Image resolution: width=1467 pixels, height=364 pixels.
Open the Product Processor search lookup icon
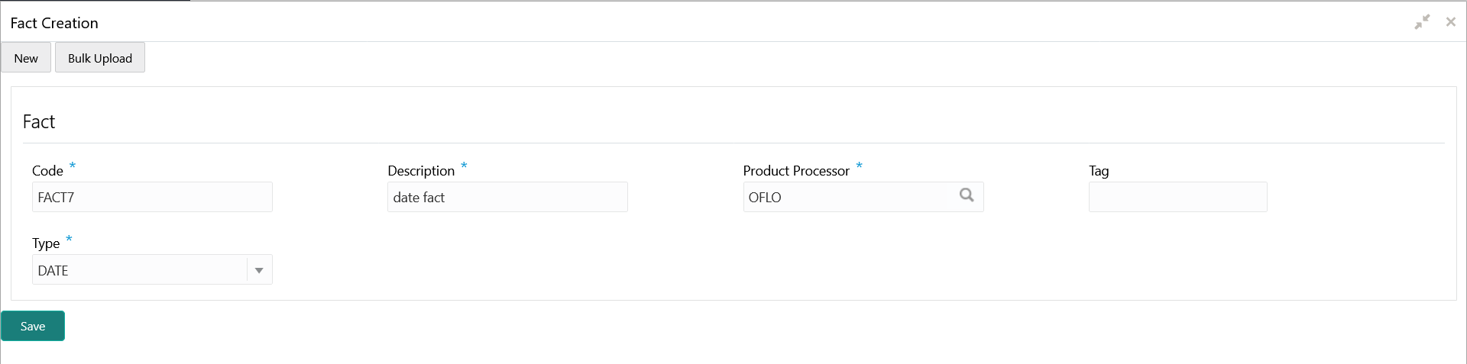pyautogui.click(x=967, y=195)
